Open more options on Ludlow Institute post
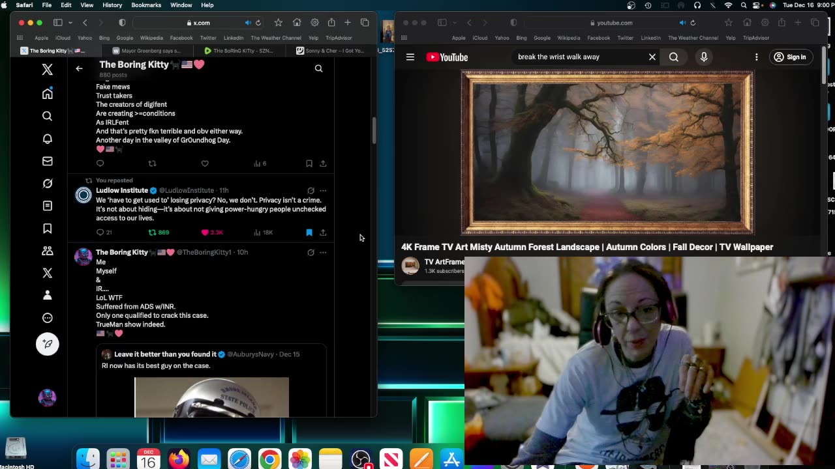The width and height of the screenshot is (835, 469). click(323, 191)
